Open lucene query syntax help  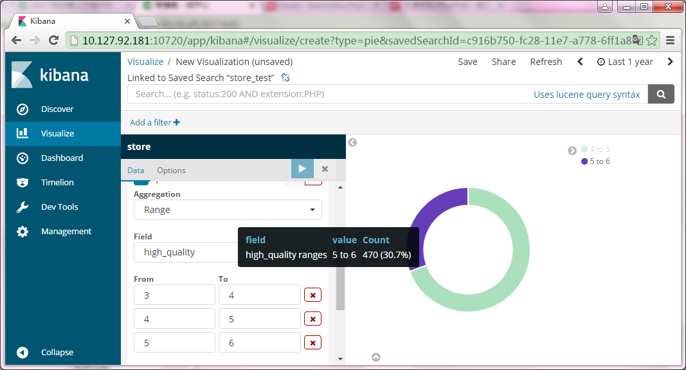(587, 95)
